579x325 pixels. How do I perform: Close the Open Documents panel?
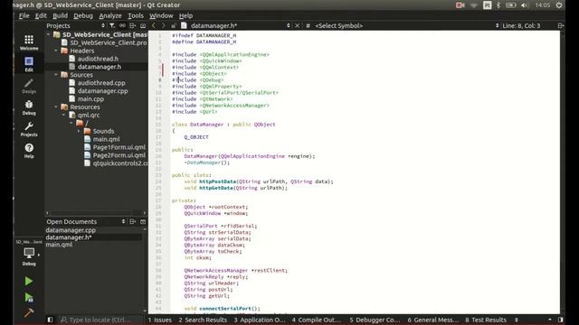point(143,221)
